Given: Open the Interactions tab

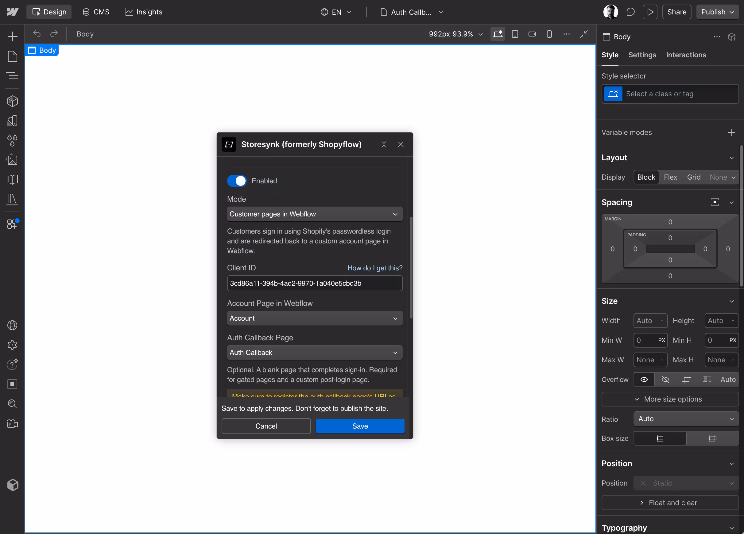Looking at the screenshot, I should (686, 55).
